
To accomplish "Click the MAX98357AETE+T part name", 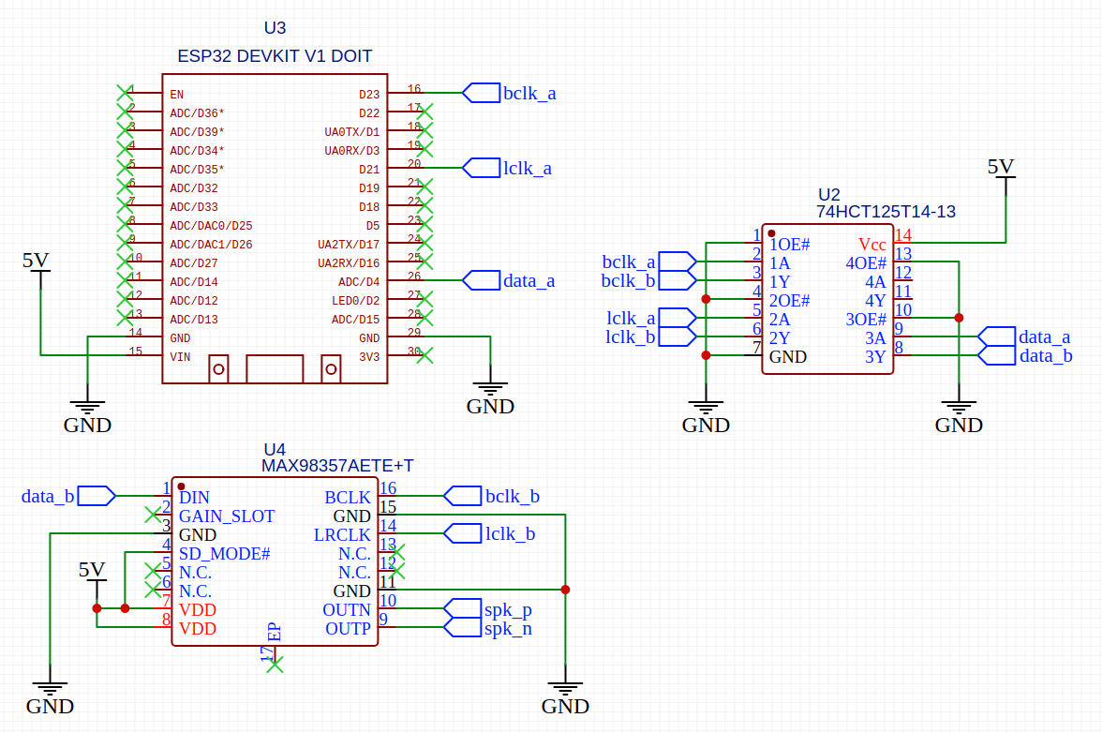I will click(337, 466).
